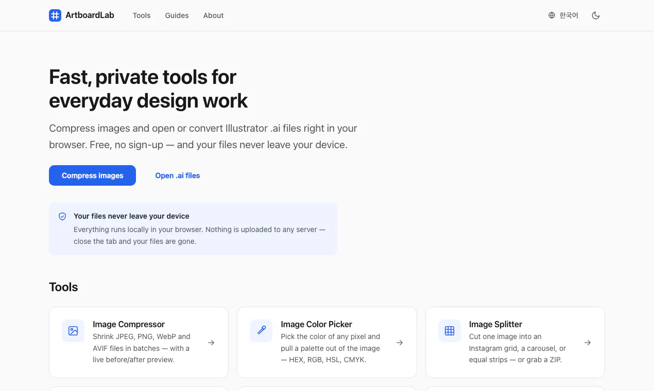654x391 pixels.
Task: Go to the About page
Action: [x=213, y=15]
